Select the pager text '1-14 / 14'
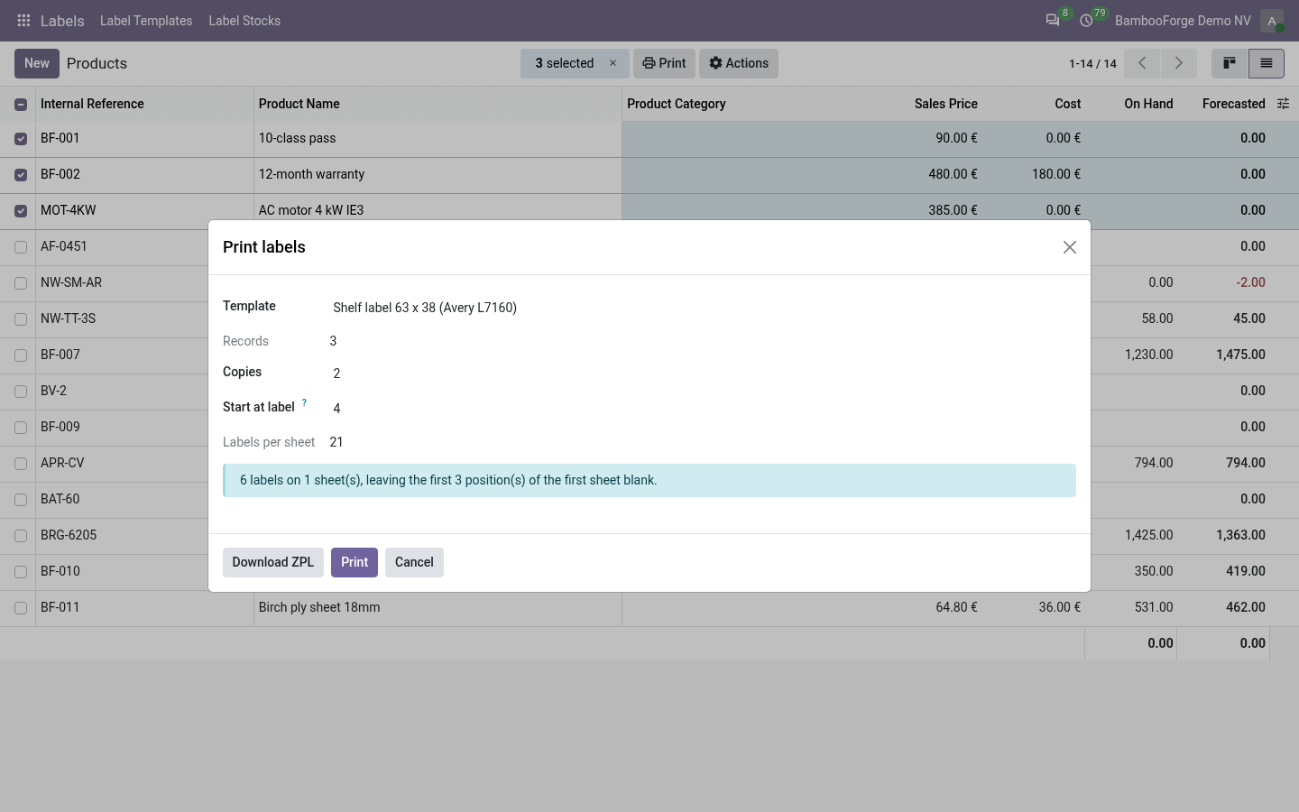1299x812 pixels. (x=1092, y=63)
